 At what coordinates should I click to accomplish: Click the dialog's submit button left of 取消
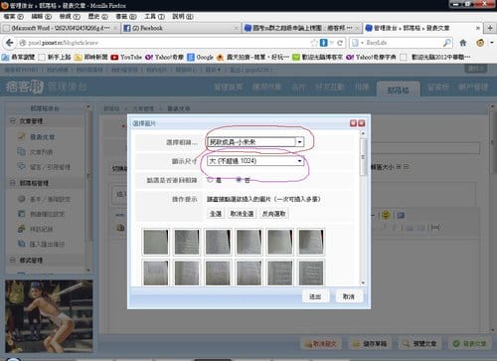point(315,296)
